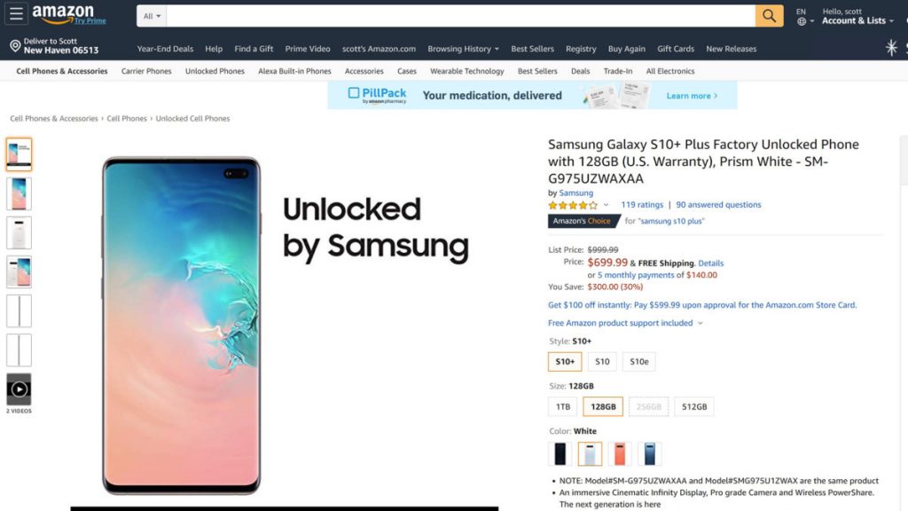The height and width of the screenshot is (511, 908).
Task: Click the search magnifying glass icon
Action: [x=768, y=15]
